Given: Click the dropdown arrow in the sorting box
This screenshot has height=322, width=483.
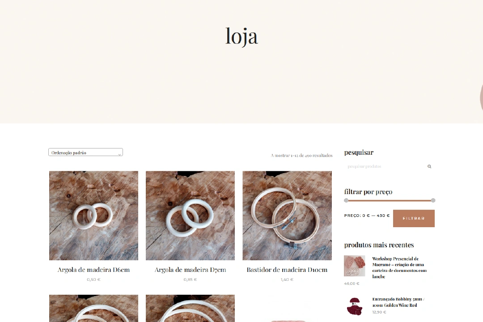Looking at the screenshot, I should tap(119, 154).
